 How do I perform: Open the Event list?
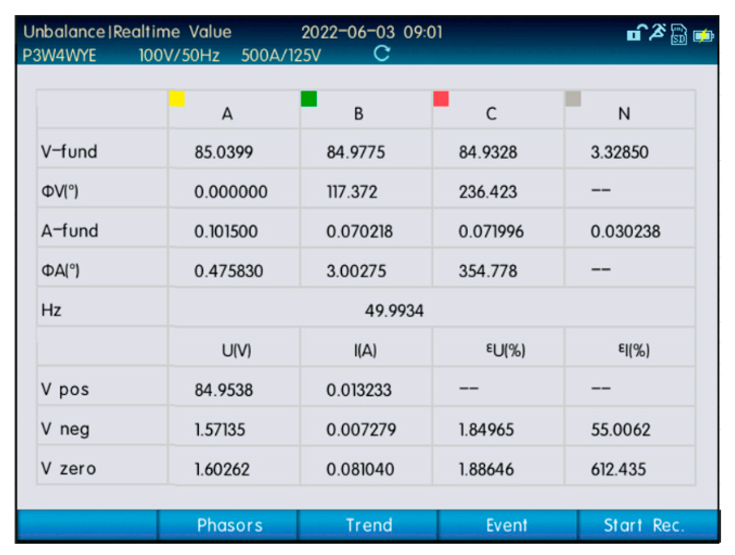(x=507, y=525)
